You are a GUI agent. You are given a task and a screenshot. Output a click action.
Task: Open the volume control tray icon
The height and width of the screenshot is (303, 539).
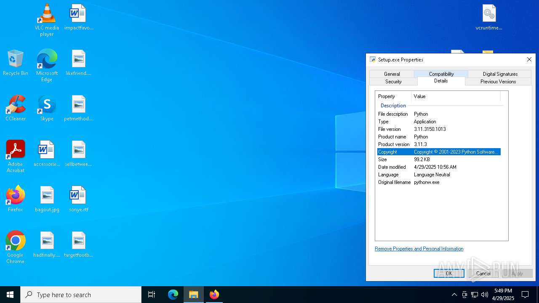(x=485, y=295)
